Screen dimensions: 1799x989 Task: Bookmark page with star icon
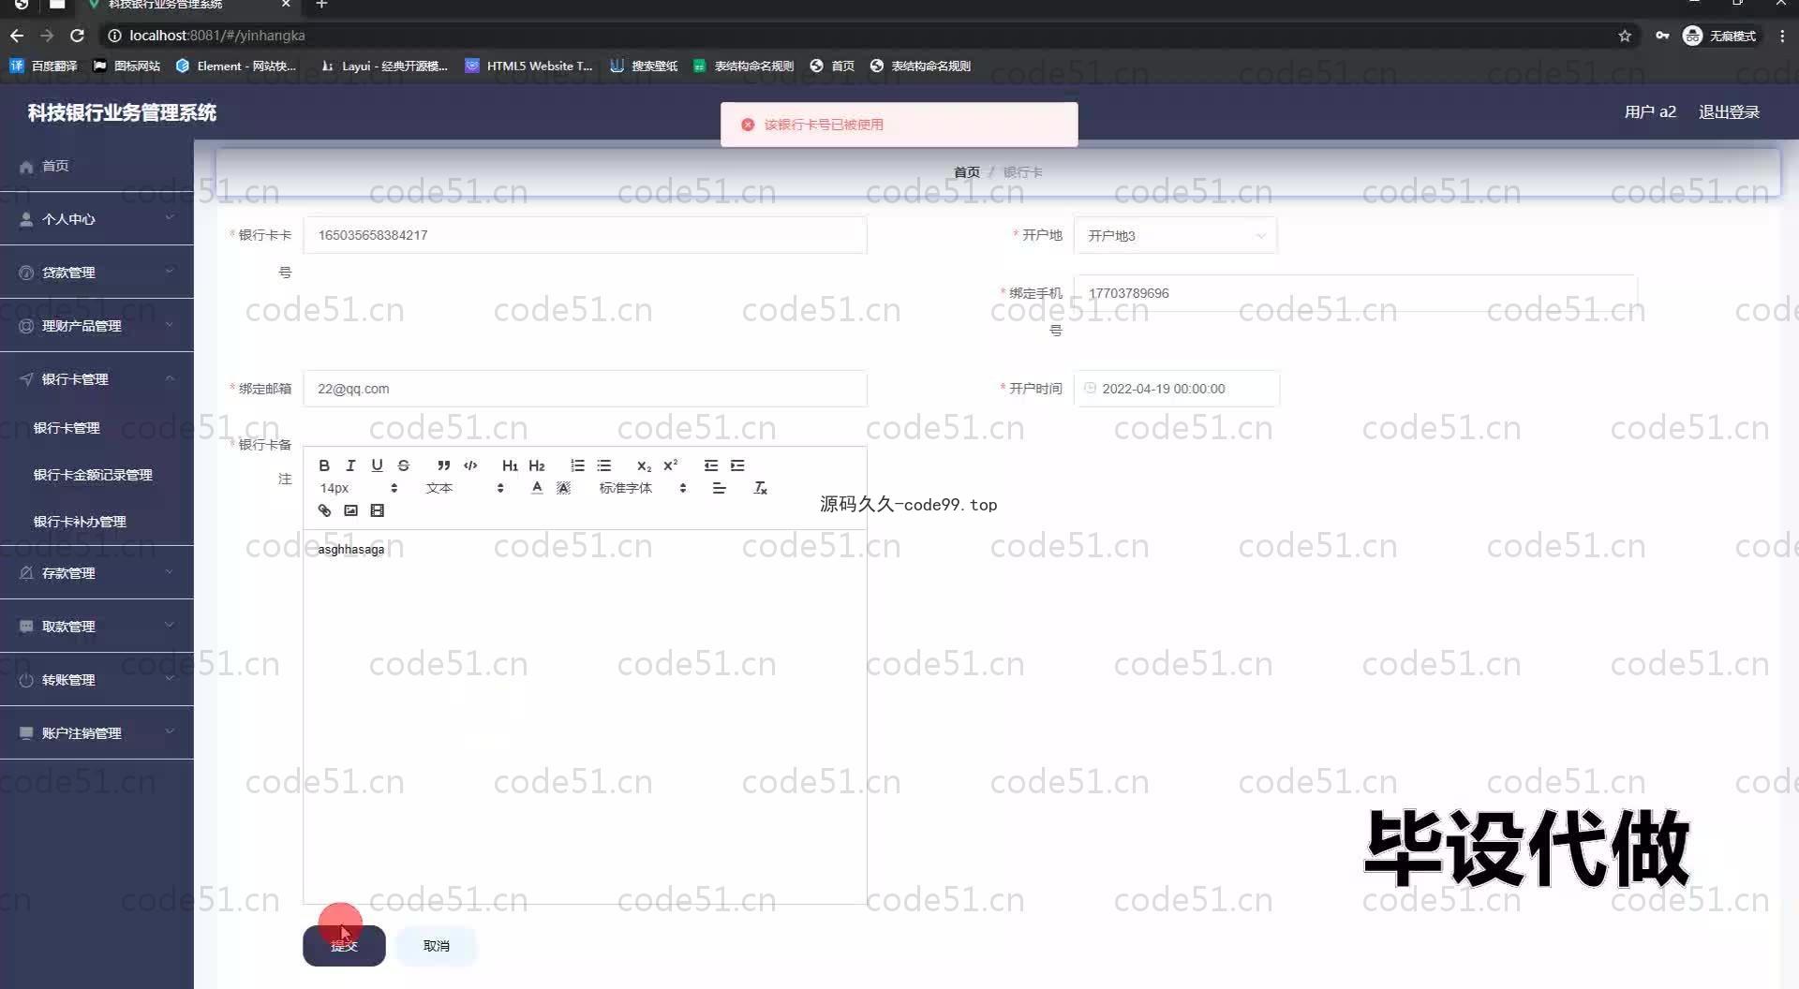1625,36
